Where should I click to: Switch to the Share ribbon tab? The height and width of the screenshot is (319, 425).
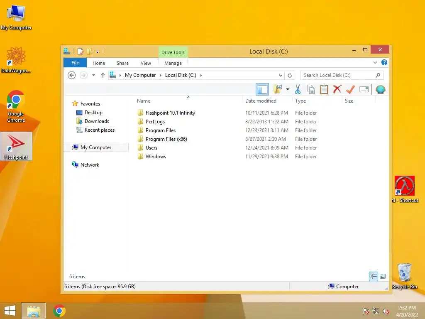click(122, 63)
